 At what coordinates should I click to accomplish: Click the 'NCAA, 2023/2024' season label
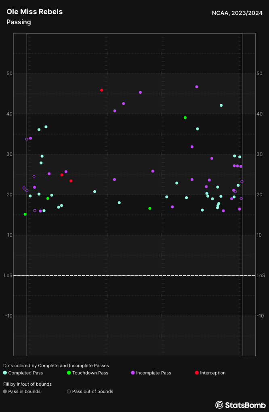point(237,13)
